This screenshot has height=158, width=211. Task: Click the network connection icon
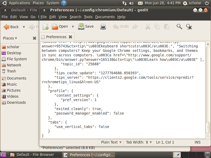click(x=124, y=3)
